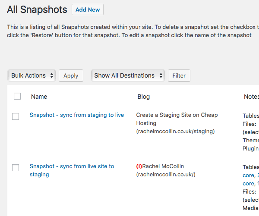Open the Show All Destinations dropdown
This screenshot has height=216, width=259.
coord(128,75)
